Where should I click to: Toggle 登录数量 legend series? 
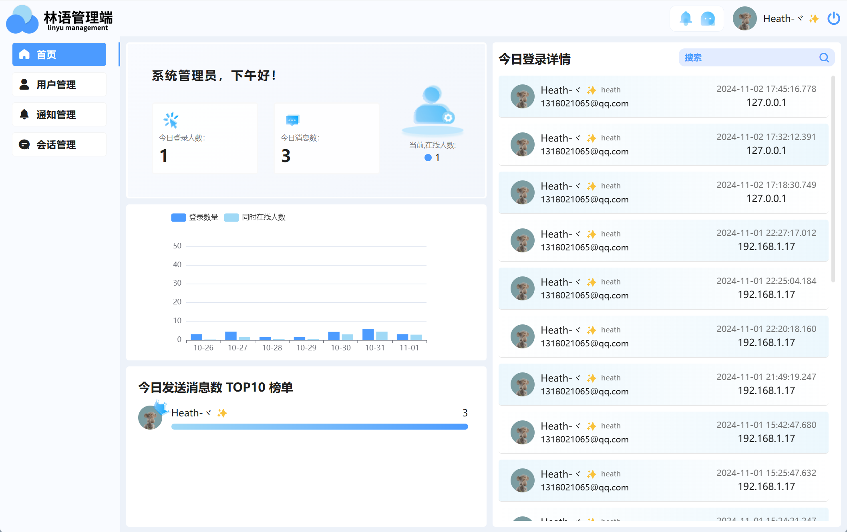point(195,217)
